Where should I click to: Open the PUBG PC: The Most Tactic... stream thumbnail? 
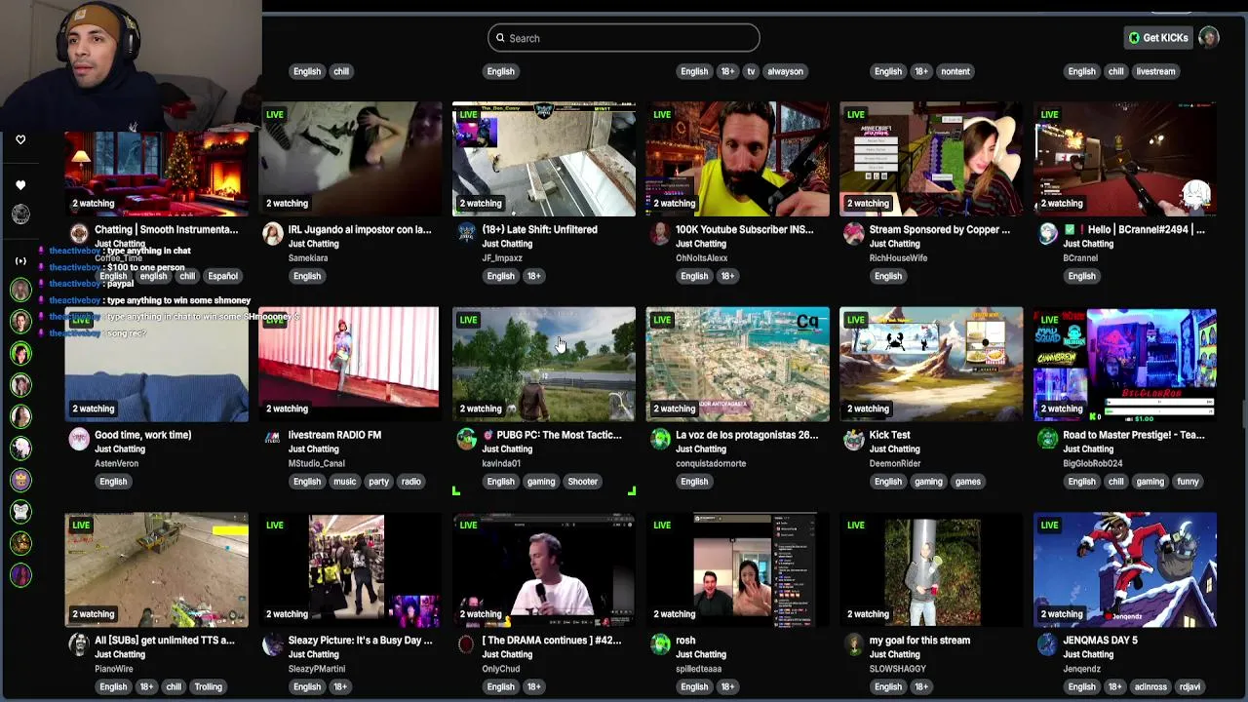pos(544,365)
